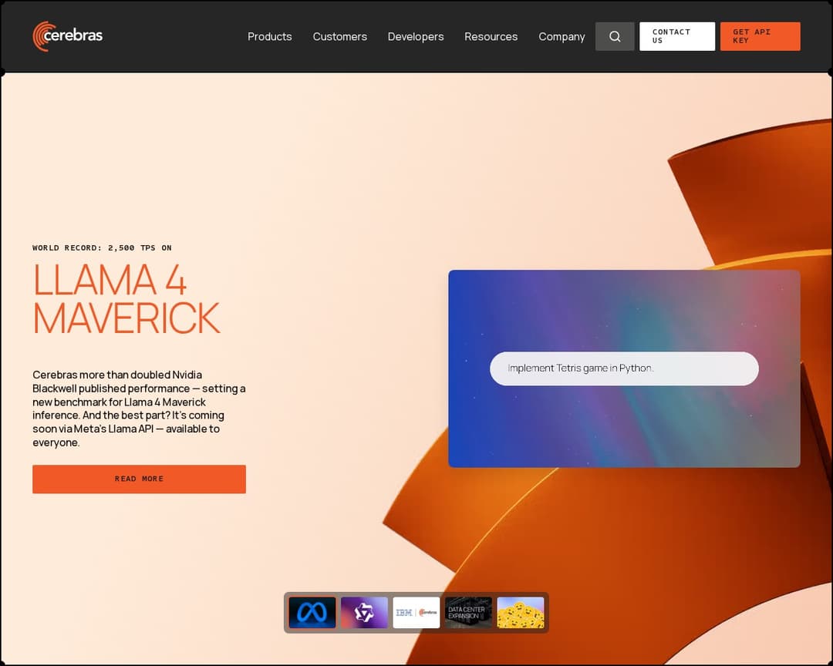Click the Contact Us button
This screenshot has width=833, height=666.
pos(677,37)
